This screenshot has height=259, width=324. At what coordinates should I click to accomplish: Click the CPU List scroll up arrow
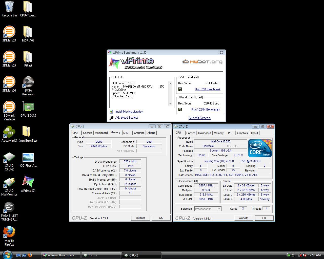[x=170, y=84]
